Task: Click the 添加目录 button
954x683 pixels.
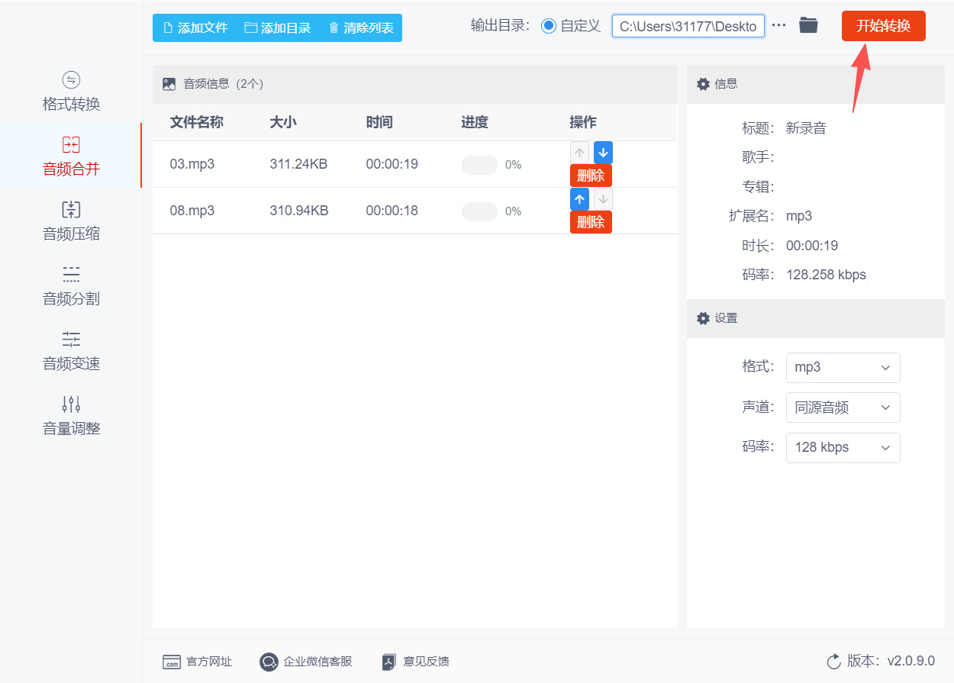Action: (x=278, y=28)
